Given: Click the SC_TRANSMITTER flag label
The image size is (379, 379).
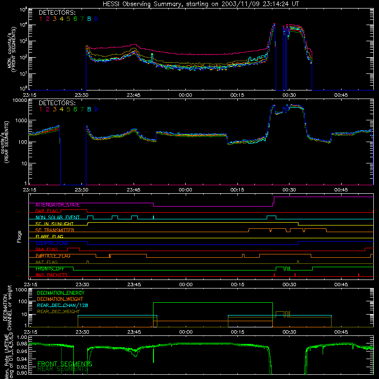Looking at the screenshot, I should tap(55, 230).
